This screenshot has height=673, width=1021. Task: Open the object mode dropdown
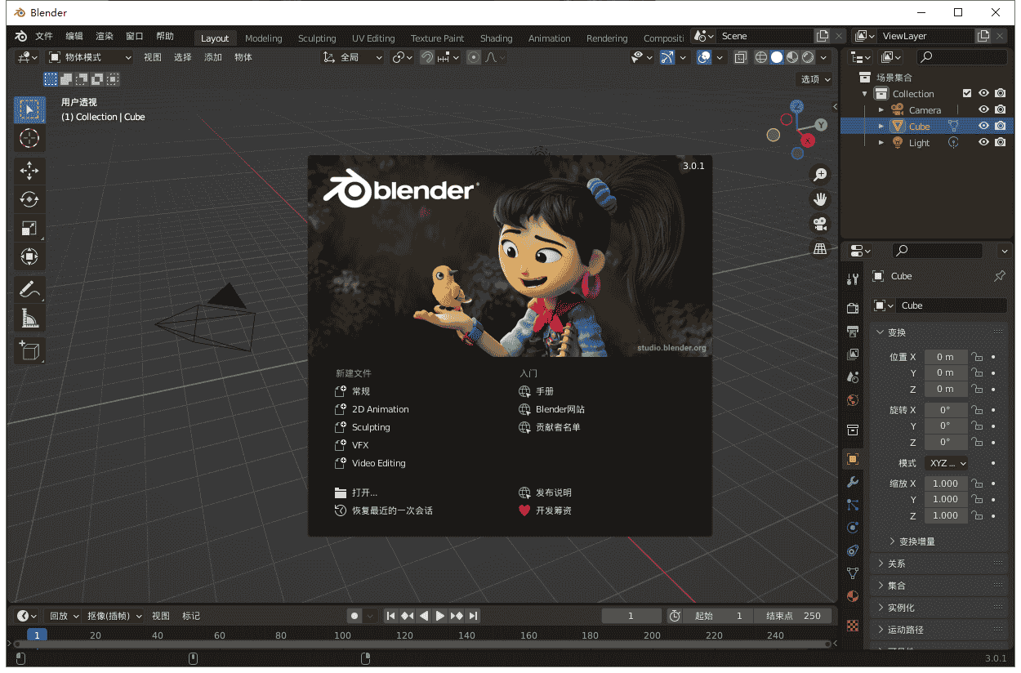coord(90,57)
